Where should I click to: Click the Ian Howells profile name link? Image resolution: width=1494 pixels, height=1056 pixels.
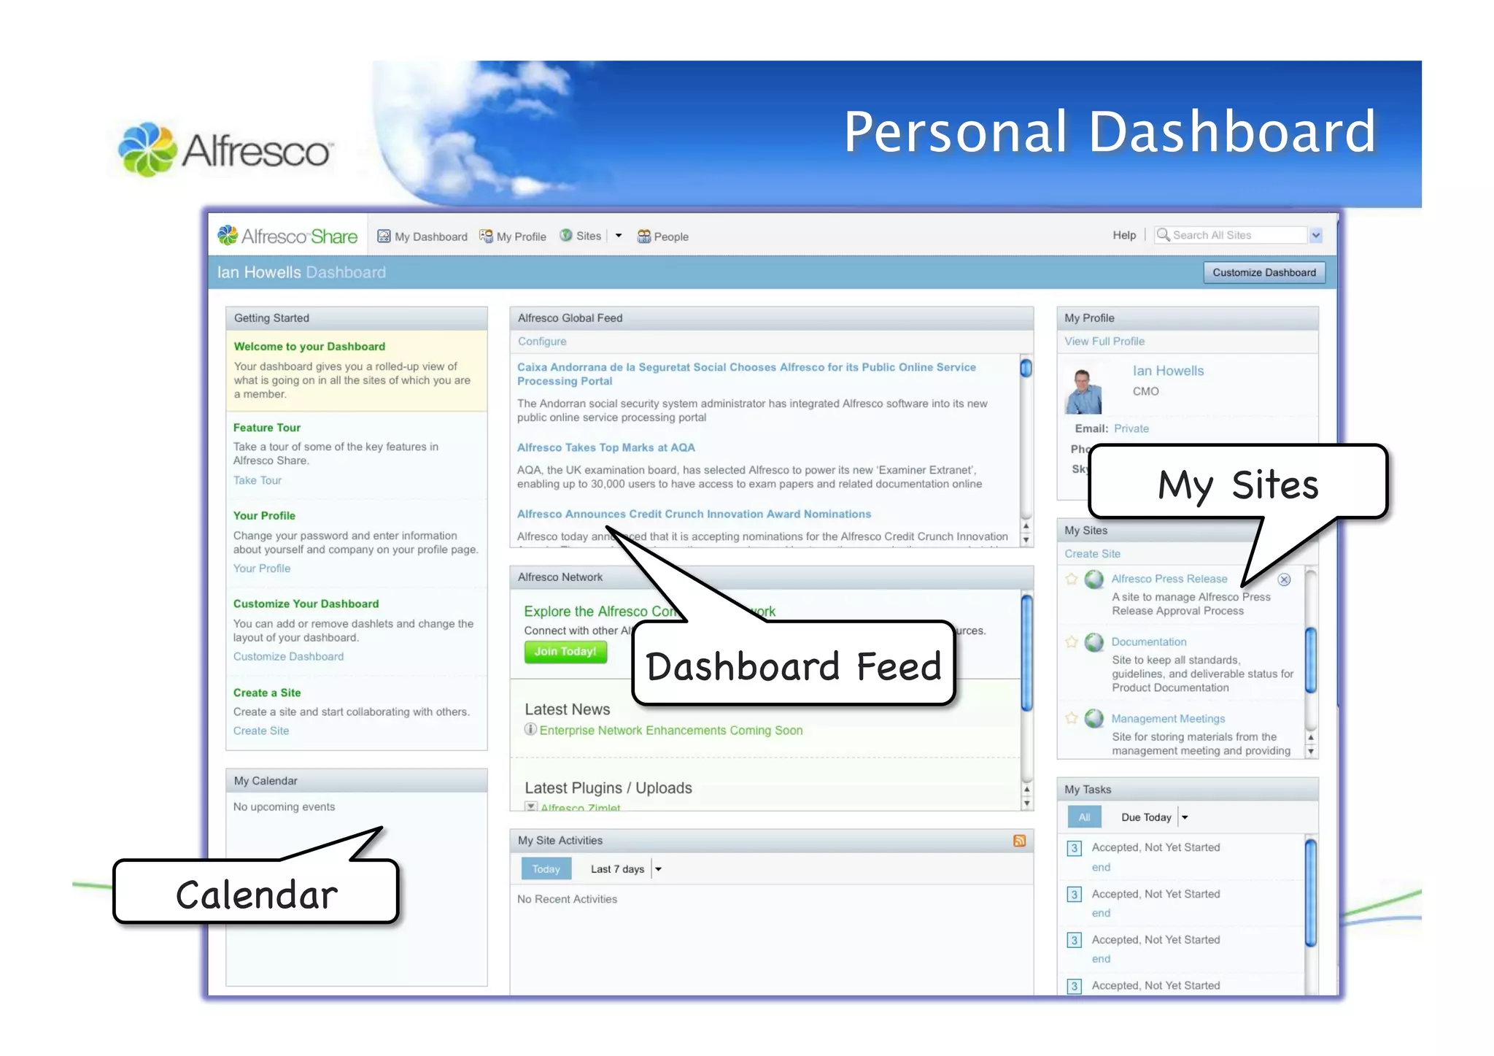click(1167, 371)
